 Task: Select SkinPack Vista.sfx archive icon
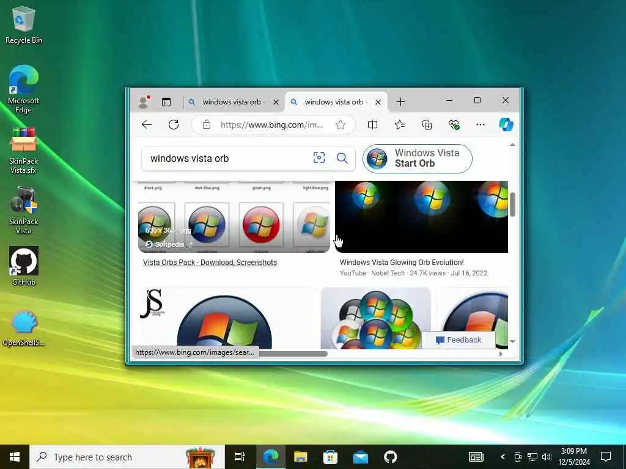(24, 150)
